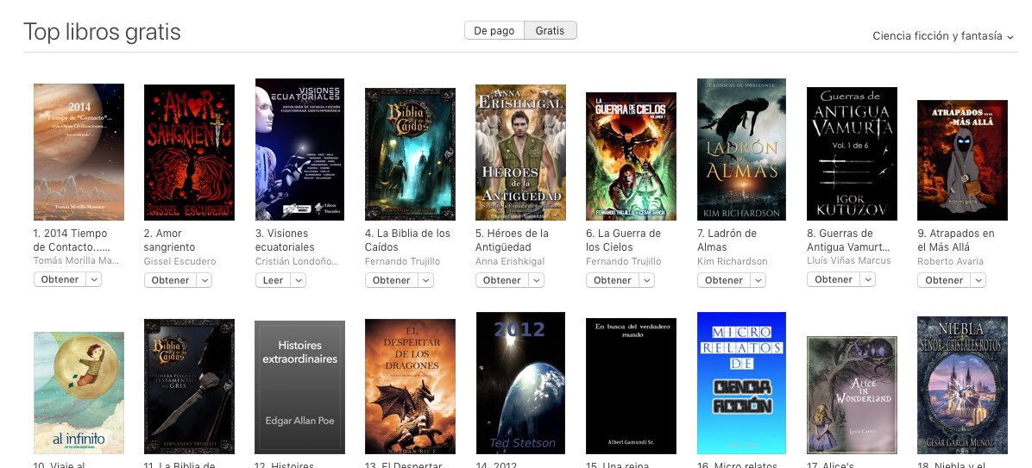Screen dimensions: 1032x468
Task: Expand options arrow beside Leer button
Action: tap(299, 280)
